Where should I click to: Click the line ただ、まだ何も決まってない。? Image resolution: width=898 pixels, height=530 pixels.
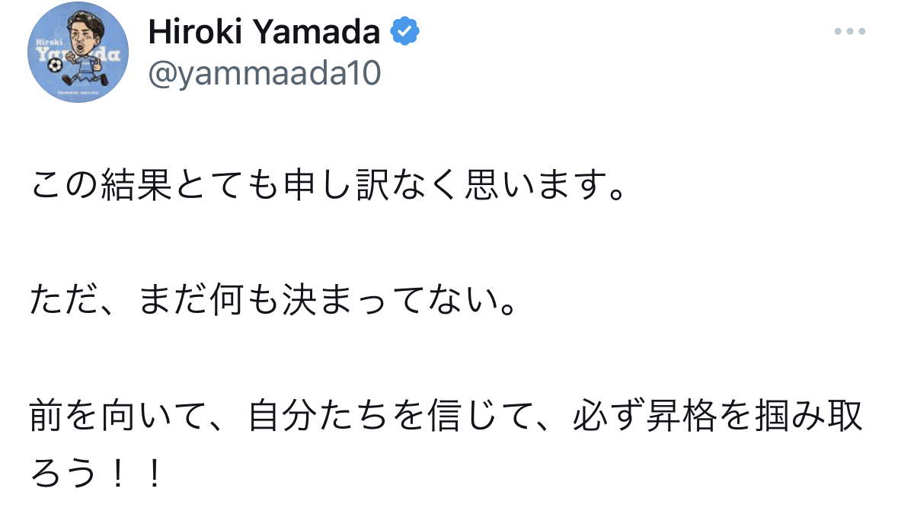point(274,300)
